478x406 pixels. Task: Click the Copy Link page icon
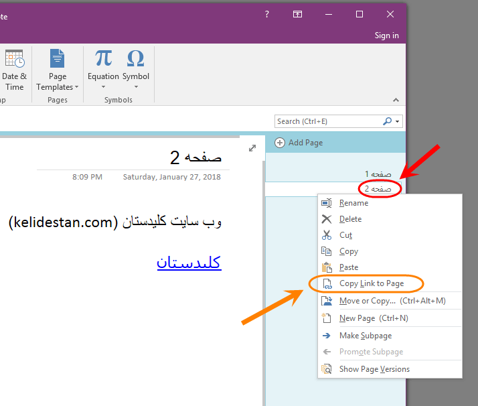tap(327, 283)
